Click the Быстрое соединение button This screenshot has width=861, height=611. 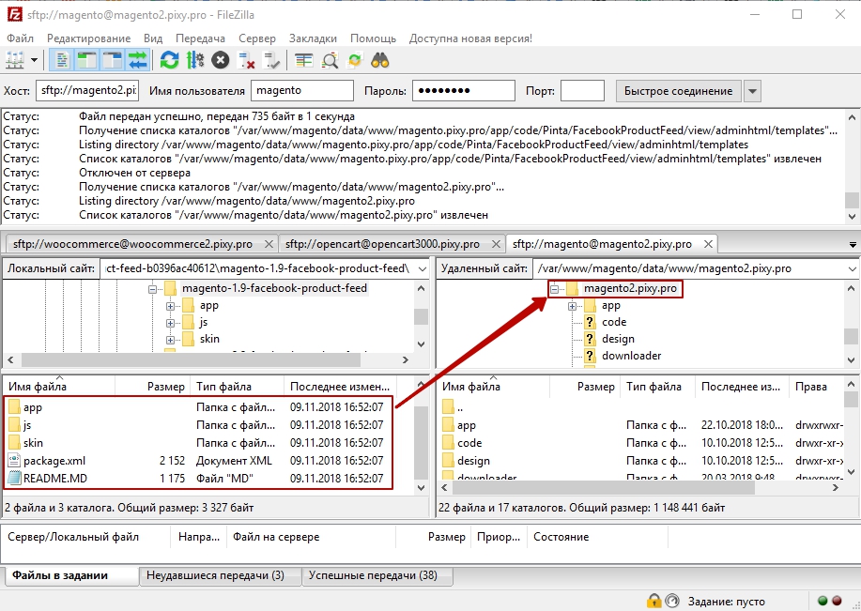tap(678, 91)
